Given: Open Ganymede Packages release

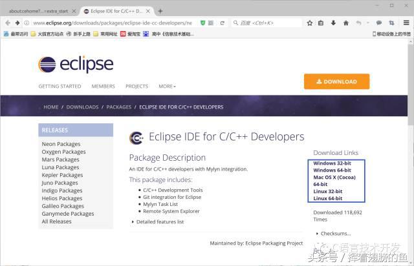Looking at the screenshot, I should point(68,214).
